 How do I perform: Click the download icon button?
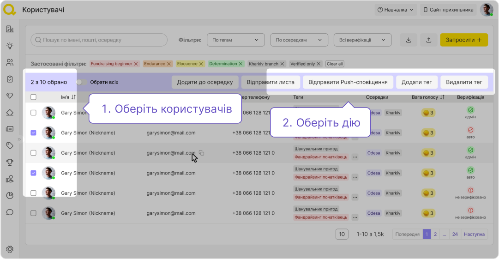[x=409, y=40]
